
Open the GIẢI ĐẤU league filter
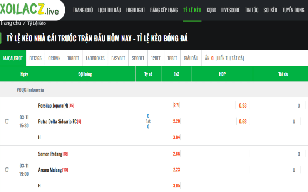(x=191, y=58)
